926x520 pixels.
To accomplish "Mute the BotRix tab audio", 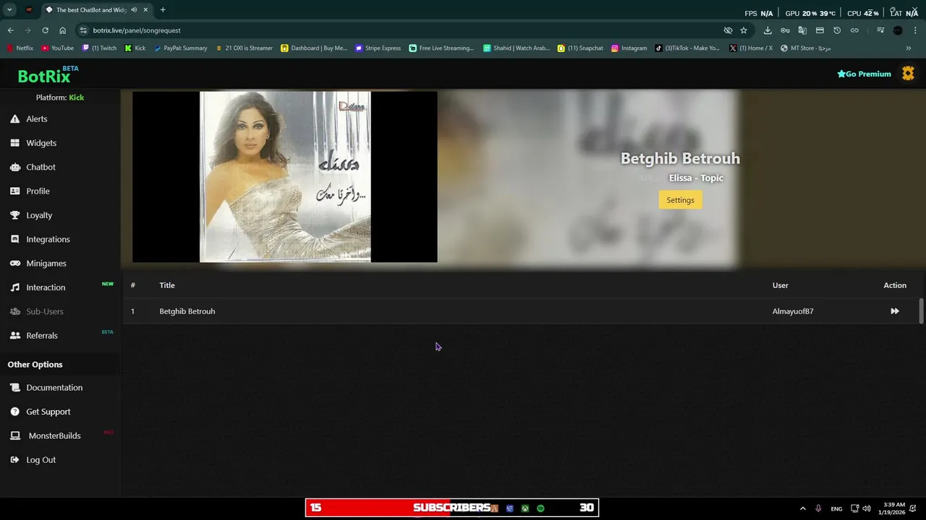I will [134, 10].
